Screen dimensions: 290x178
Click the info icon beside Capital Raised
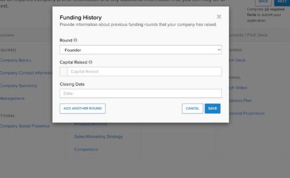click(90, 62)
